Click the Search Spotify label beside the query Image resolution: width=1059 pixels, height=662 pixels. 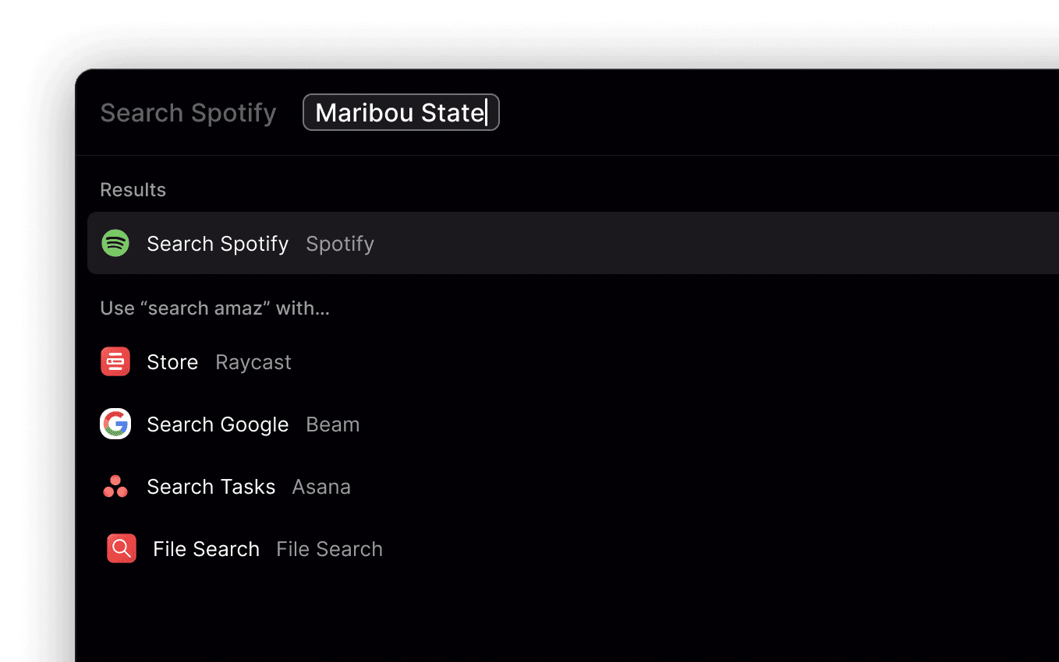pos(188,113)
